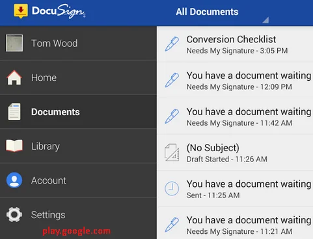Open the Settings gear icon

tap(14, 214)
